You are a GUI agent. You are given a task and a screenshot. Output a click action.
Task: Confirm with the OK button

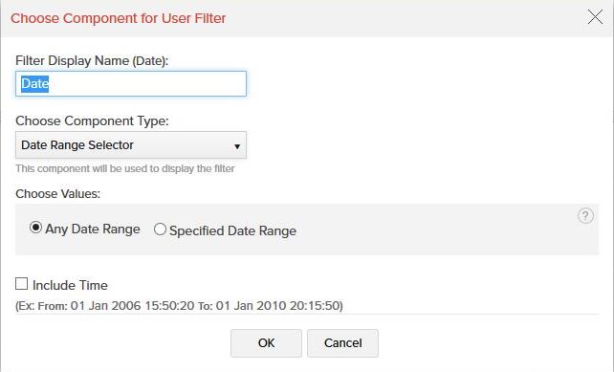266,343
